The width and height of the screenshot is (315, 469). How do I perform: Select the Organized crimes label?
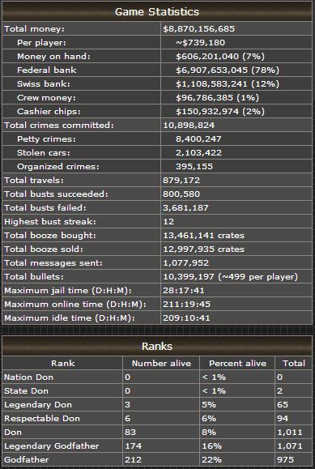click(58, 167)
